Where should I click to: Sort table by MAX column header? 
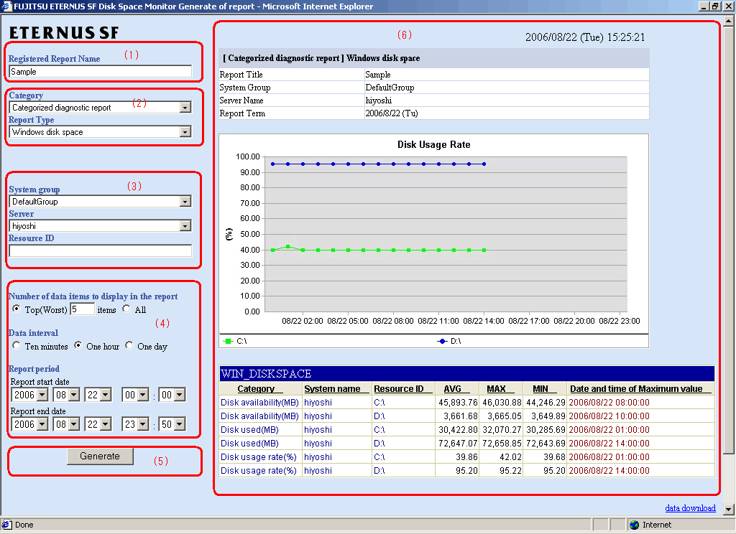click(x=496, y=389)
